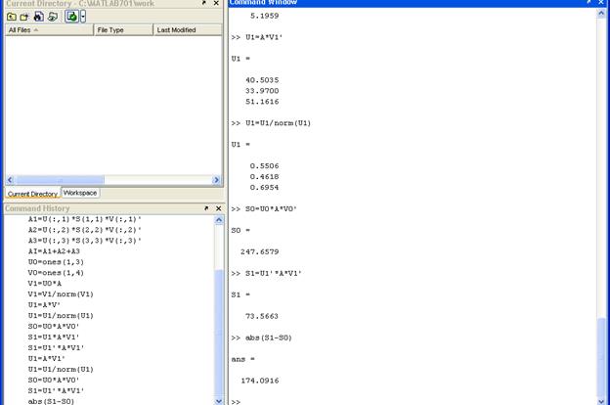Undock the Command Window panel
610x405 pixels.
tap(589, 3)
